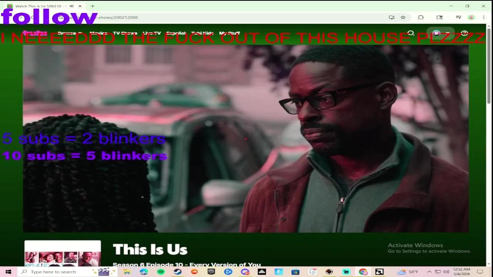Click the cast/screen icon in browser toolbar
The height and width of the screenshot is (277, 493).
tap(439, 17)
